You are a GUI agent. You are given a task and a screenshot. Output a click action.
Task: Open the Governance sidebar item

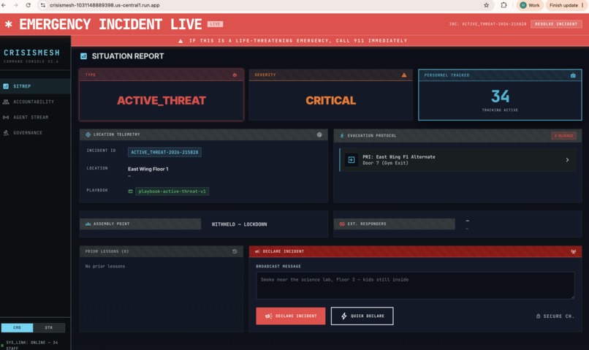point(35,133)
